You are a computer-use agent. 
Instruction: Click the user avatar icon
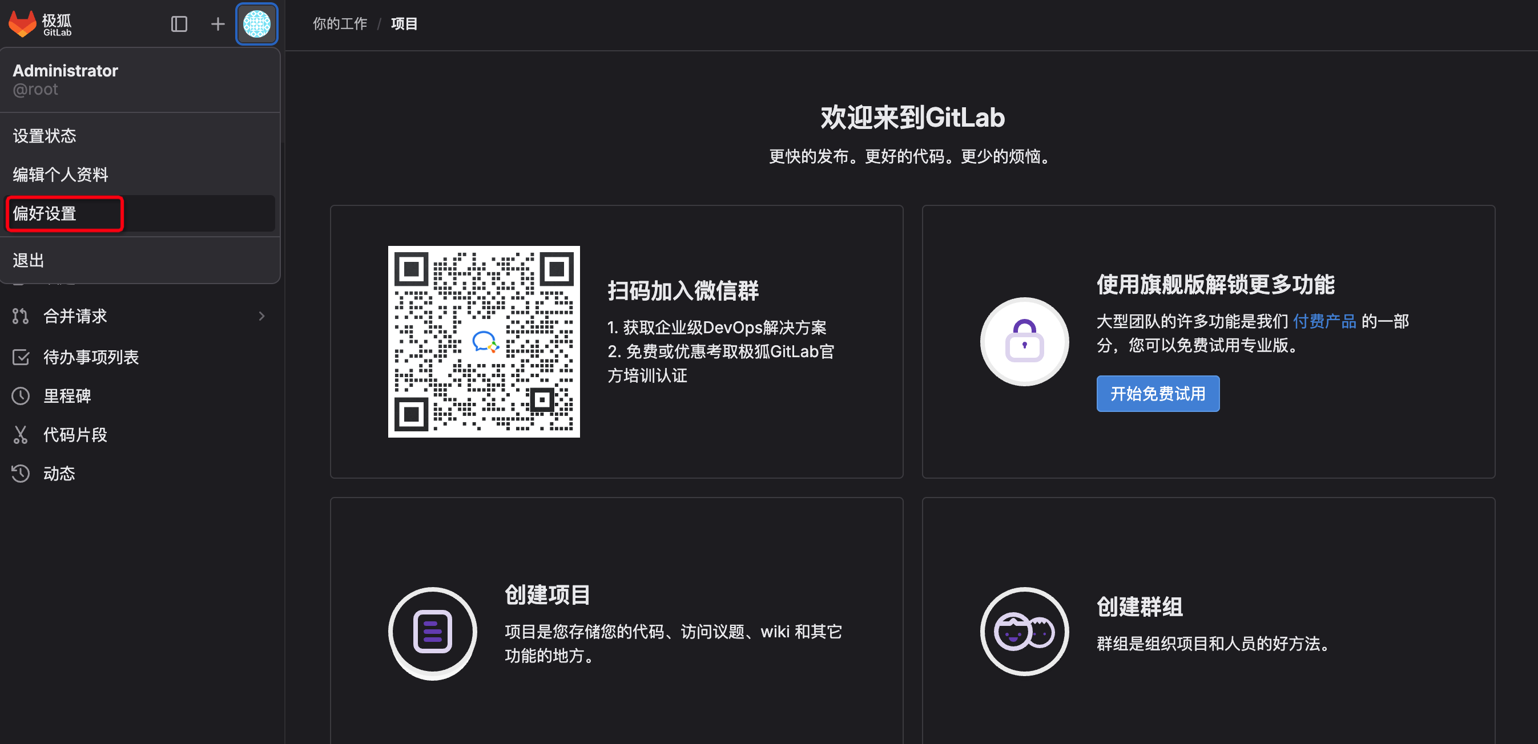click(x=257, y=24)
